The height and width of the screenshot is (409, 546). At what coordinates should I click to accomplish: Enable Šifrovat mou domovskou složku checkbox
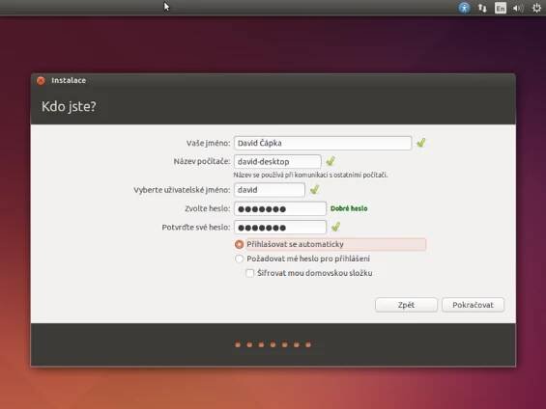click(x=250, y=273)
